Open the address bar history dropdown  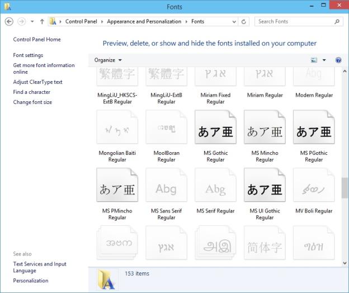pyautogui.click(x=234, y=22)
